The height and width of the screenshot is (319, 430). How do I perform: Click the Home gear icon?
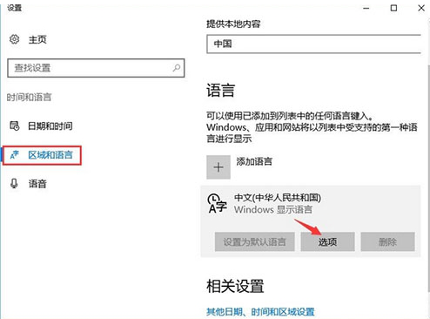pyautogui.click(x=14, y=39)
